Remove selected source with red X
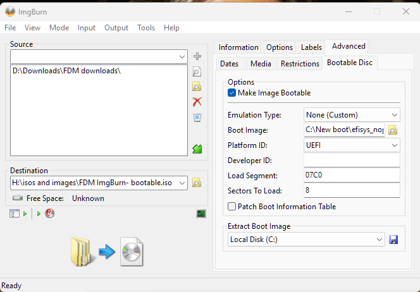 pyautogui.click(x=197, y=102)
